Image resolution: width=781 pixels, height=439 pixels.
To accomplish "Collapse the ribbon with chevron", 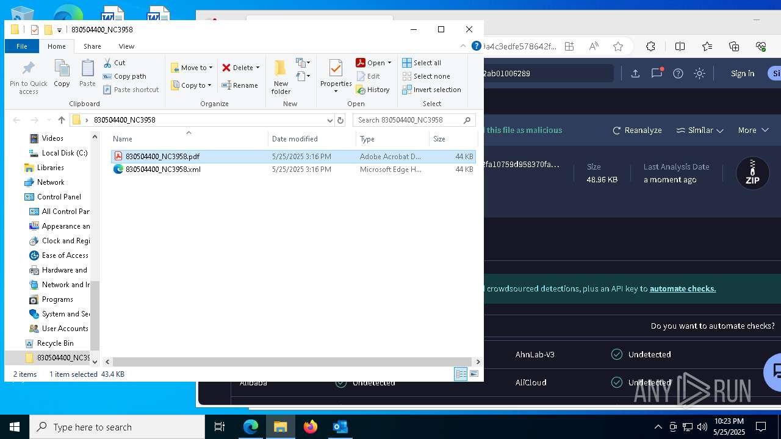I will click(463, 46).
